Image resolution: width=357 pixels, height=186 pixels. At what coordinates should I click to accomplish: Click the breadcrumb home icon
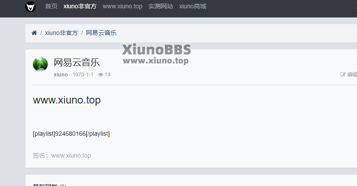[34, 33]
